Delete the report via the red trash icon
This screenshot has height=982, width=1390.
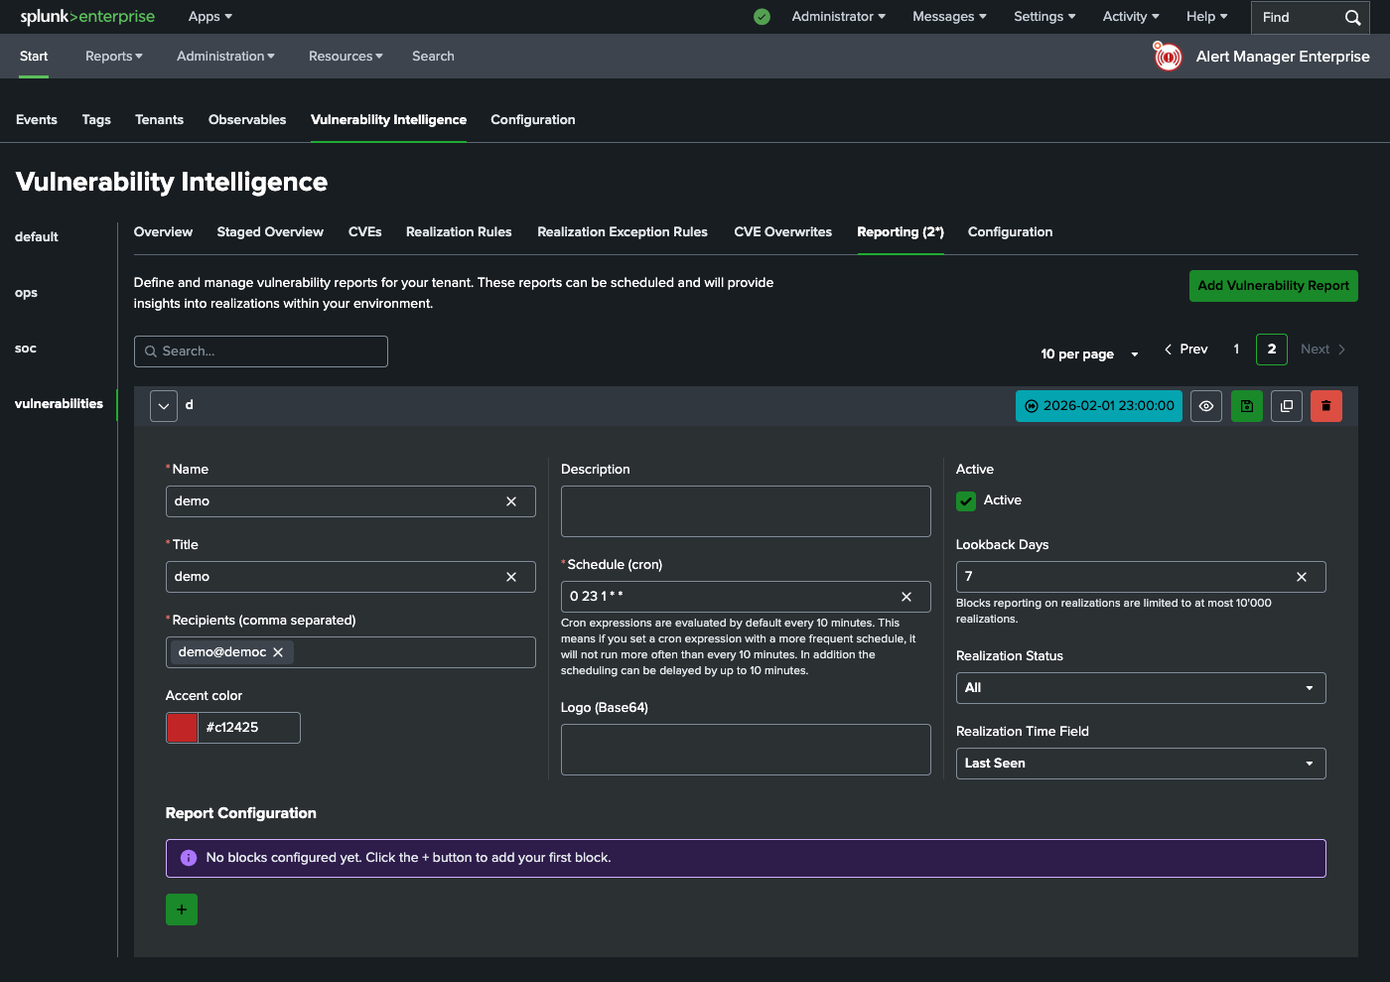[x=1325, y=405]
